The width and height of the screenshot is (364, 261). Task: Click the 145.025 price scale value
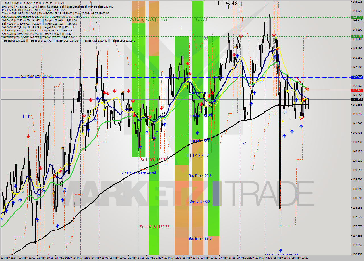click(357, 2)
